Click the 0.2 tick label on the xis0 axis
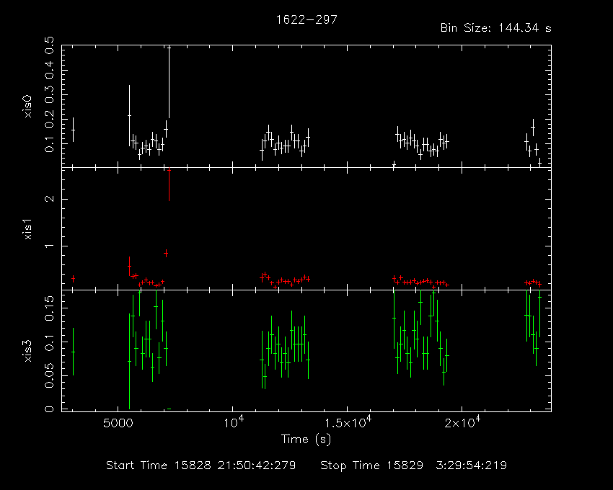 50,119
